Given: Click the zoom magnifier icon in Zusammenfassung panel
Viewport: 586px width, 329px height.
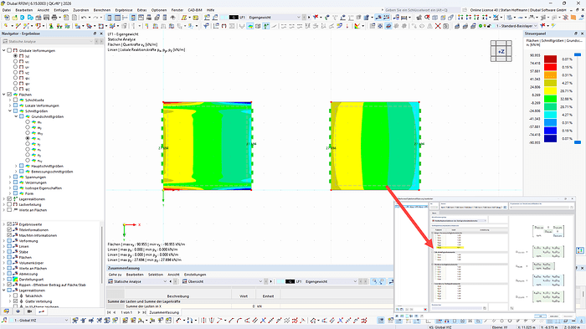Looking at the screenshot, I should click(x=374, y=281).
